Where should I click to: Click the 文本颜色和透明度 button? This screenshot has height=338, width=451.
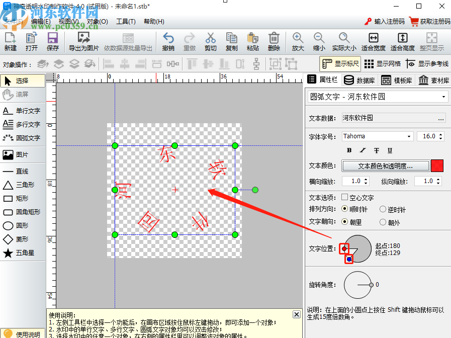(x=385, y=165)
